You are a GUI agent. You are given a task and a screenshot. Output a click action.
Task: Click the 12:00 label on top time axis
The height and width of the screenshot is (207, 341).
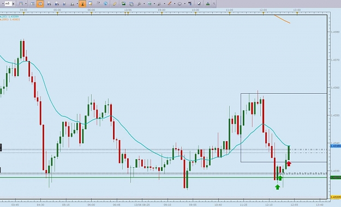tap(263, 10)
